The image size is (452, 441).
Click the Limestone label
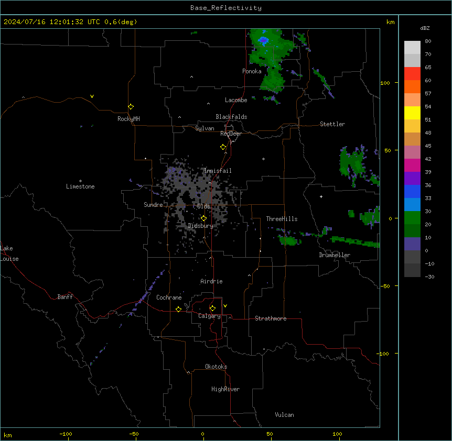[80, 186]
